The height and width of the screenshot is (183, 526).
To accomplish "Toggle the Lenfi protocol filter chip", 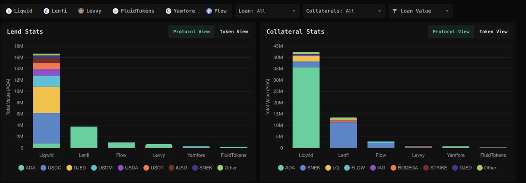I will click(56, 11).
